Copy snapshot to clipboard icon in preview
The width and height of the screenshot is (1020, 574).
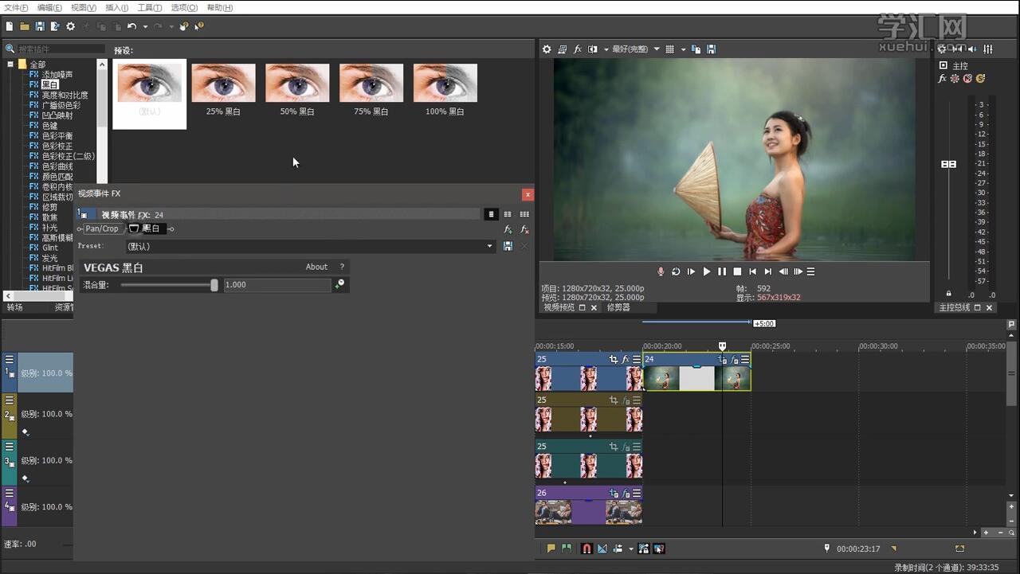tap(696, 49)
